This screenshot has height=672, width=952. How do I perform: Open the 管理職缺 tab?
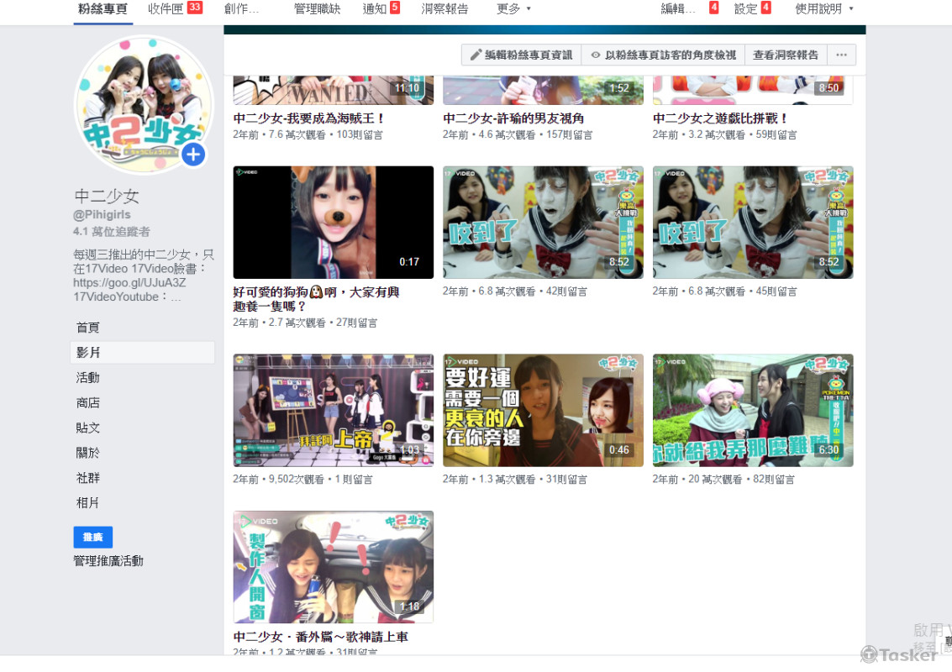point(317,9)
